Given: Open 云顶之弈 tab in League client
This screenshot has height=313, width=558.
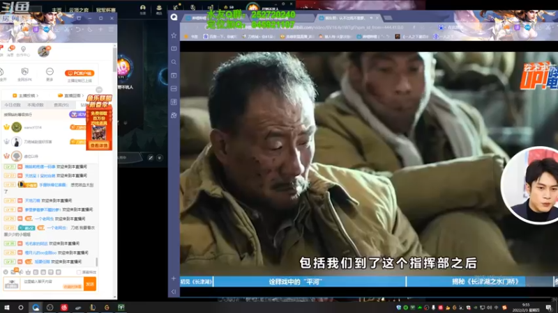Looking at the screenshot, I should (x=79, y=10).
